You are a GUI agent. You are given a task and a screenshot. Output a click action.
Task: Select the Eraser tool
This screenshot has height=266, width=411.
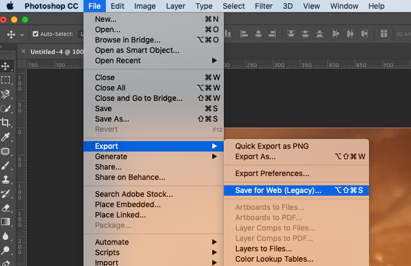tap(5, 208)
